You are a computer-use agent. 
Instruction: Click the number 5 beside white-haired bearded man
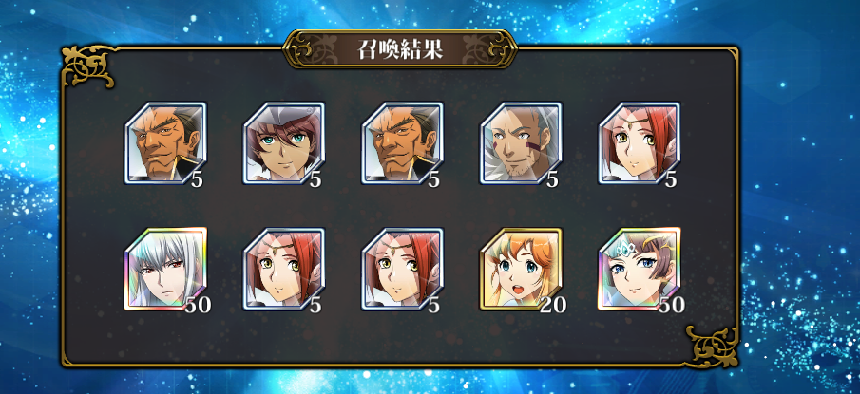(552, 179)
